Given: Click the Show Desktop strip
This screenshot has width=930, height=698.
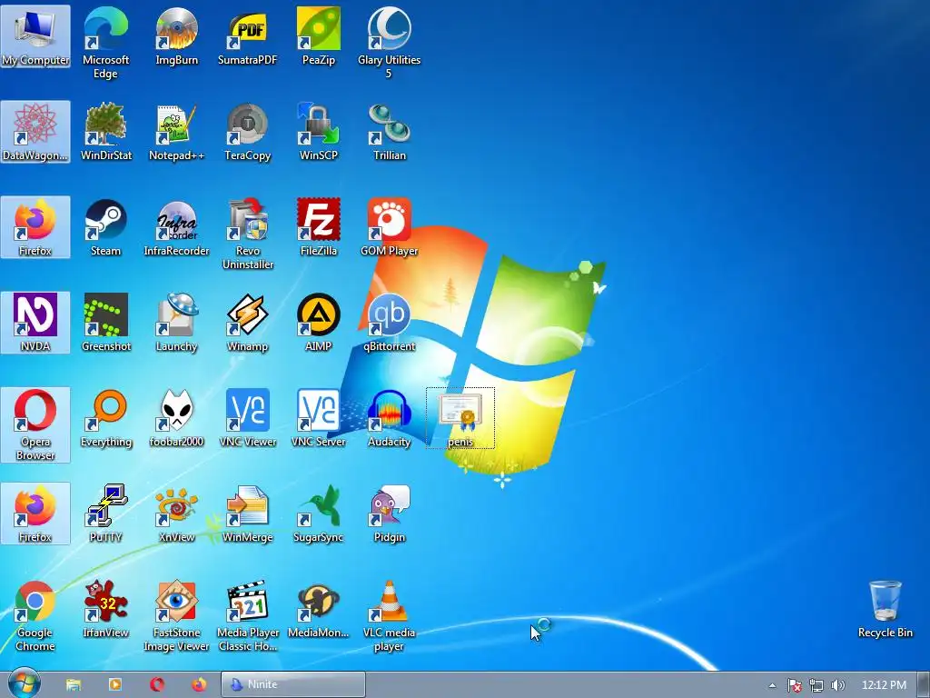Looking at the screenshot, I should point(924,685).
